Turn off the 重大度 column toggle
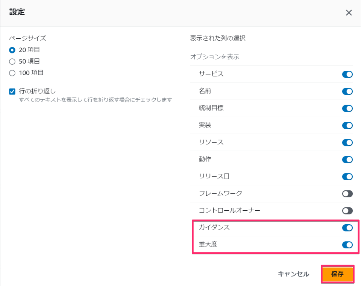This screenshot has width=361, height=286. pos(347,245)
